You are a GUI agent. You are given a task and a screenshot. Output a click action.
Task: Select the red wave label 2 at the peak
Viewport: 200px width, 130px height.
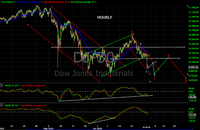[x=132, y=32]
